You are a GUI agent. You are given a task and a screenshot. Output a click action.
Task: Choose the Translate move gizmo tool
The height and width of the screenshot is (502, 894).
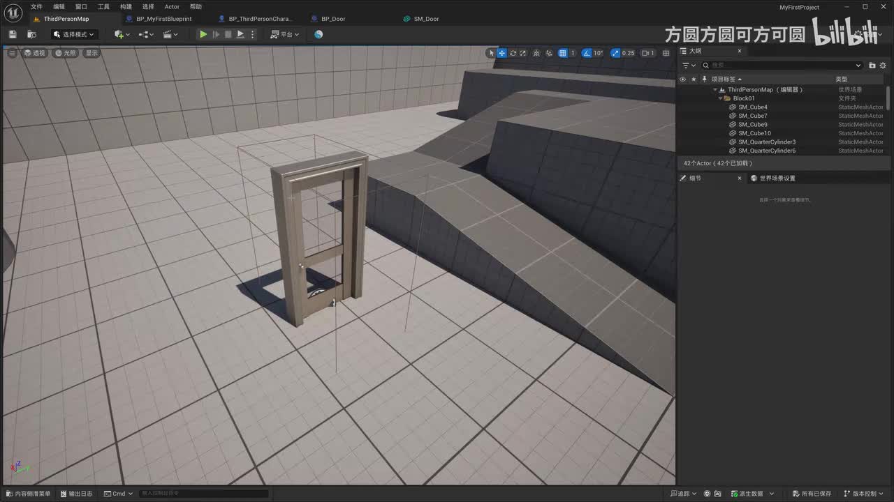(x=502, y=53)
